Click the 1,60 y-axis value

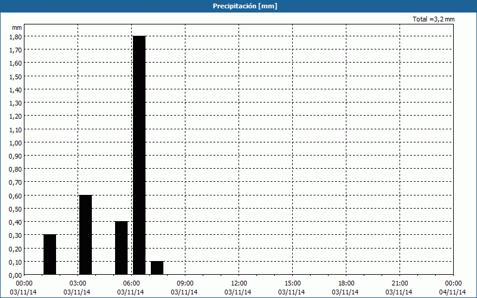click(16, 63)
